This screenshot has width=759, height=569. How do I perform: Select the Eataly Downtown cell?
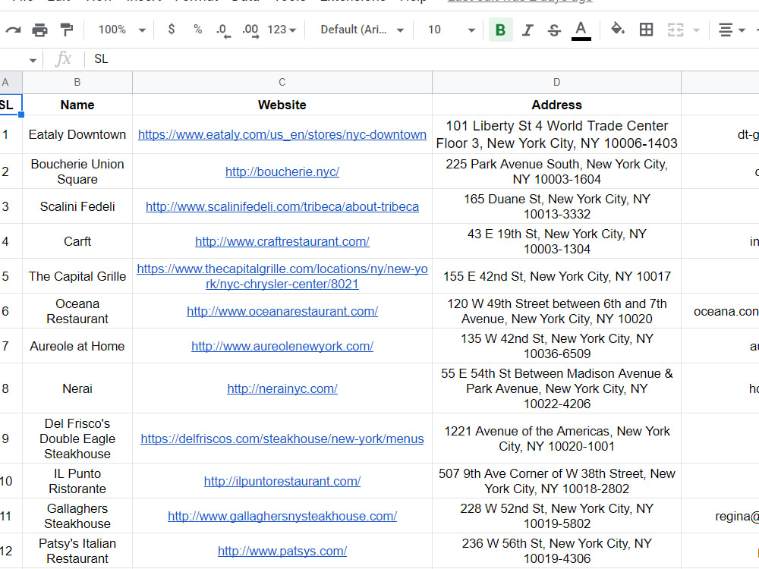77,134
